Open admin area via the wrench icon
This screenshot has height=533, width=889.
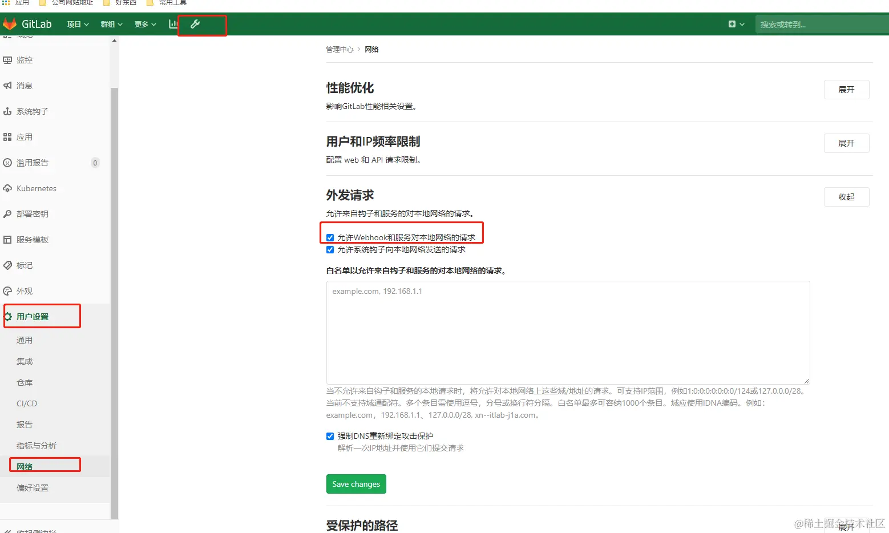pyautogui.click(x=195, y=24)
